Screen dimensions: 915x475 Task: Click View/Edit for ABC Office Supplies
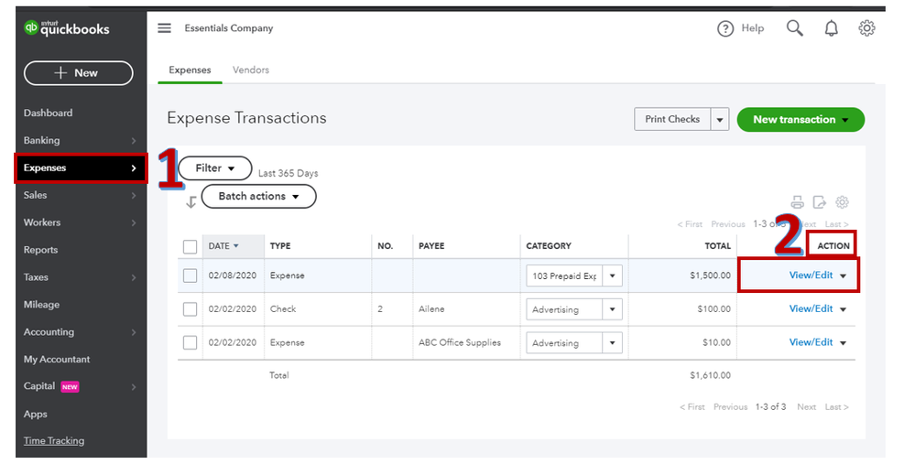[x=811, y=342]
